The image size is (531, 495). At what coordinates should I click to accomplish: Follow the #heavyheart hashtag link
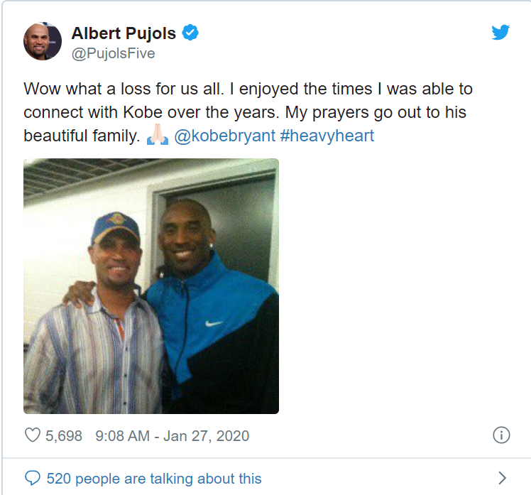(x=327, y=136)
